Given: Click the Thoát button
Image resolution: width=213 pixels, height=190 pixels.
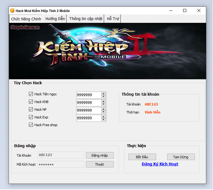Looking at the screenshot, I should tap(100, 164).
